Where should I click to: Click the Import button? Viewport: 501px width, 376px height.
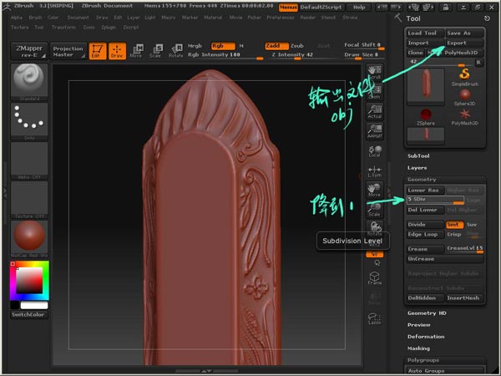click(x=425, y=43)
